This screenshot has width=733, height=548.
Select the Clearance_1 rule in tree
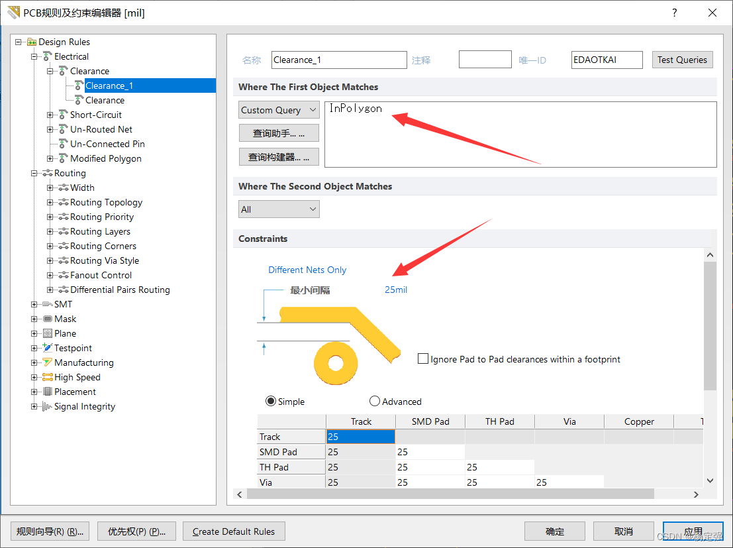click(109, 85)
